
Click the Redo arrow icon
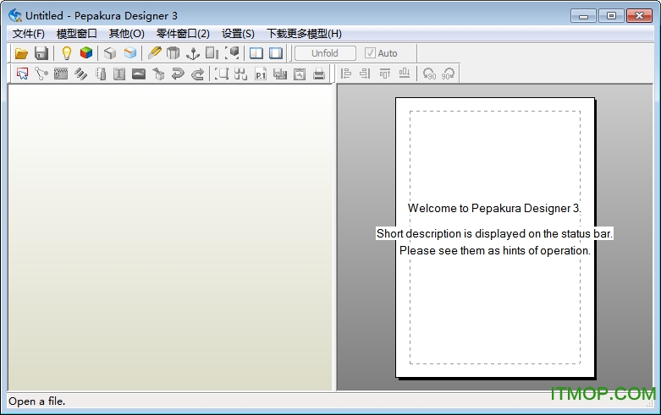tap(197, 74)
